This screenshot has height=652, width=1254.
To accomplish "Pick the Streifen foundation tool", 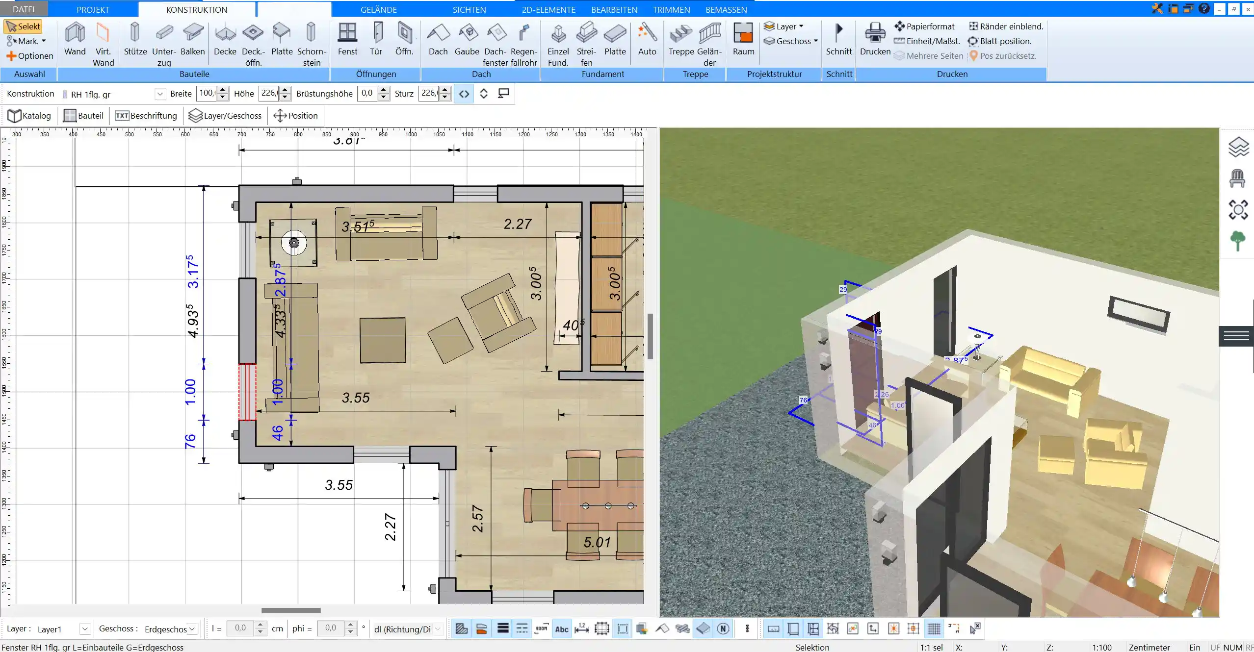I will [x=586, y=44].
